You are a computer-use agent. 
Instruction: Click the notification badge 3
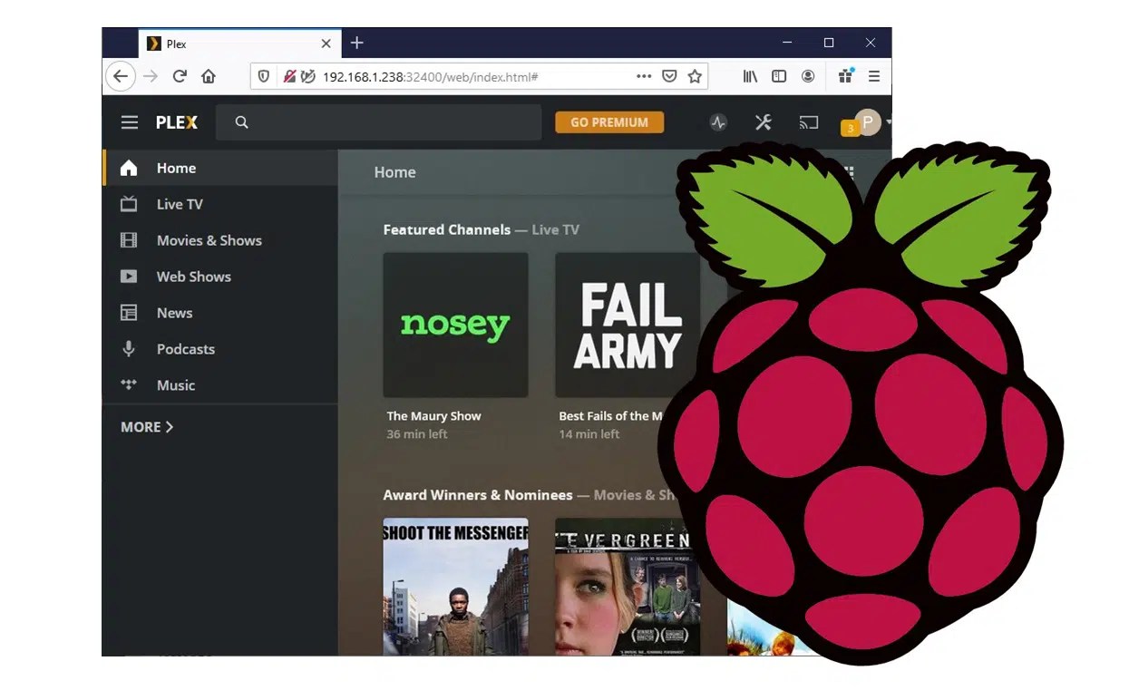pos(850,129)
